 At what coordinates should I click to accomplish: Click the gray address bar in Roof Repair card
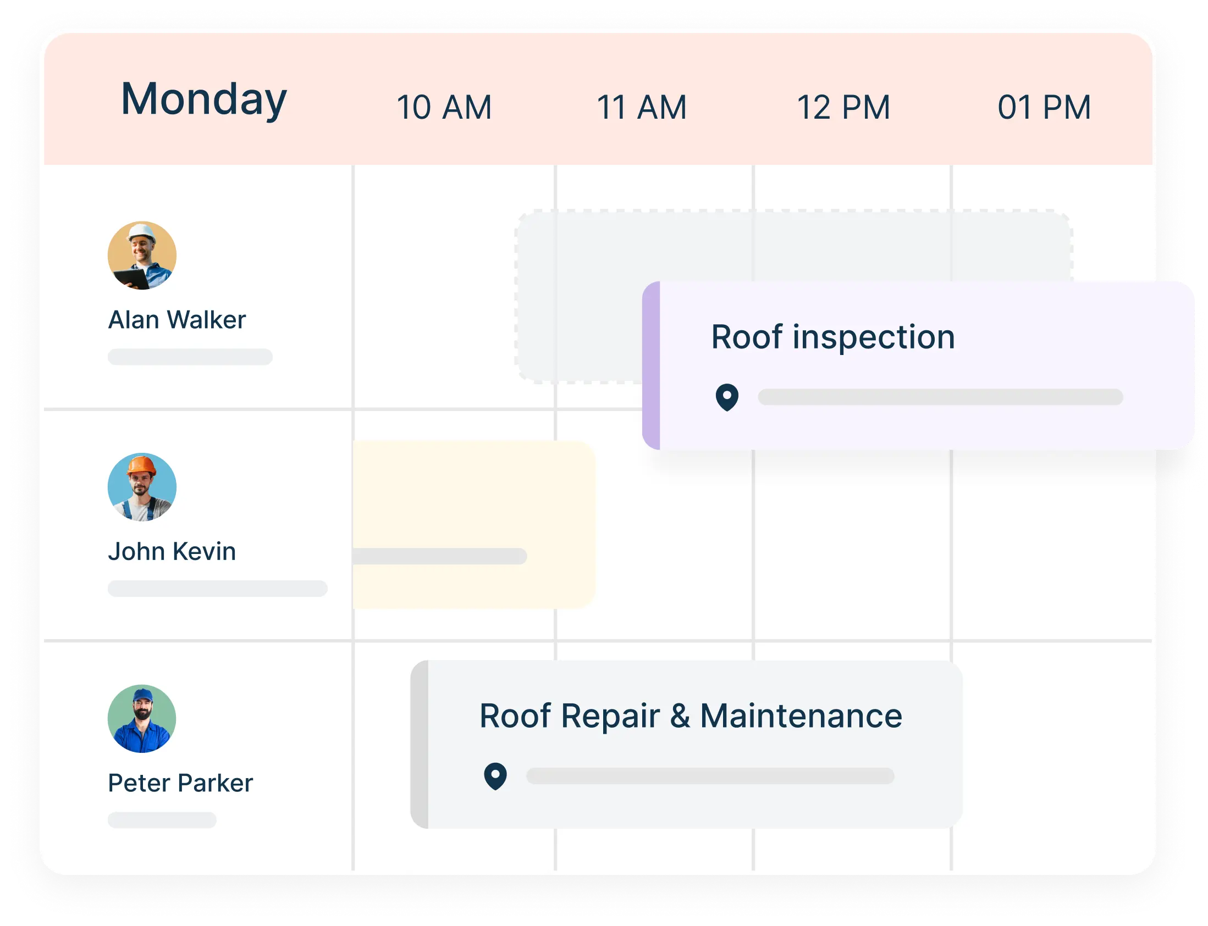coord(710,776)
